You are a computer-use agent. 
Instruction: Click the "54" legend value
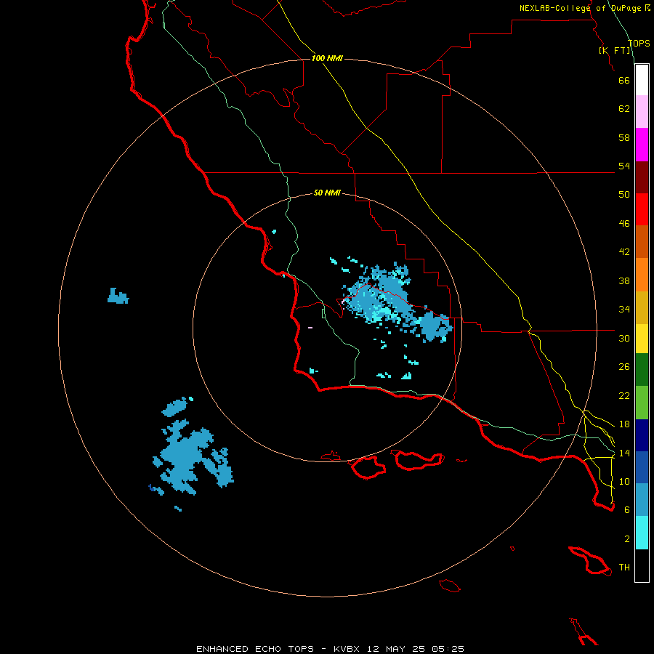[624, 166]
